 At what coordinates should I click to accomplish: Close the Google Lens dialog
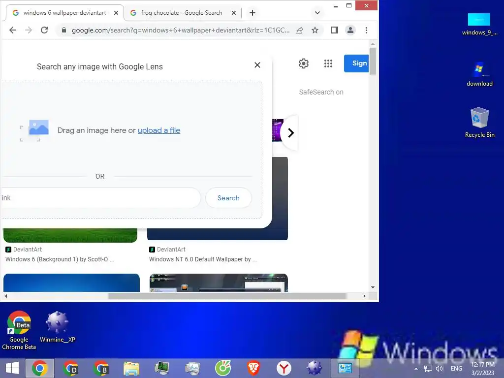(257, 65)
